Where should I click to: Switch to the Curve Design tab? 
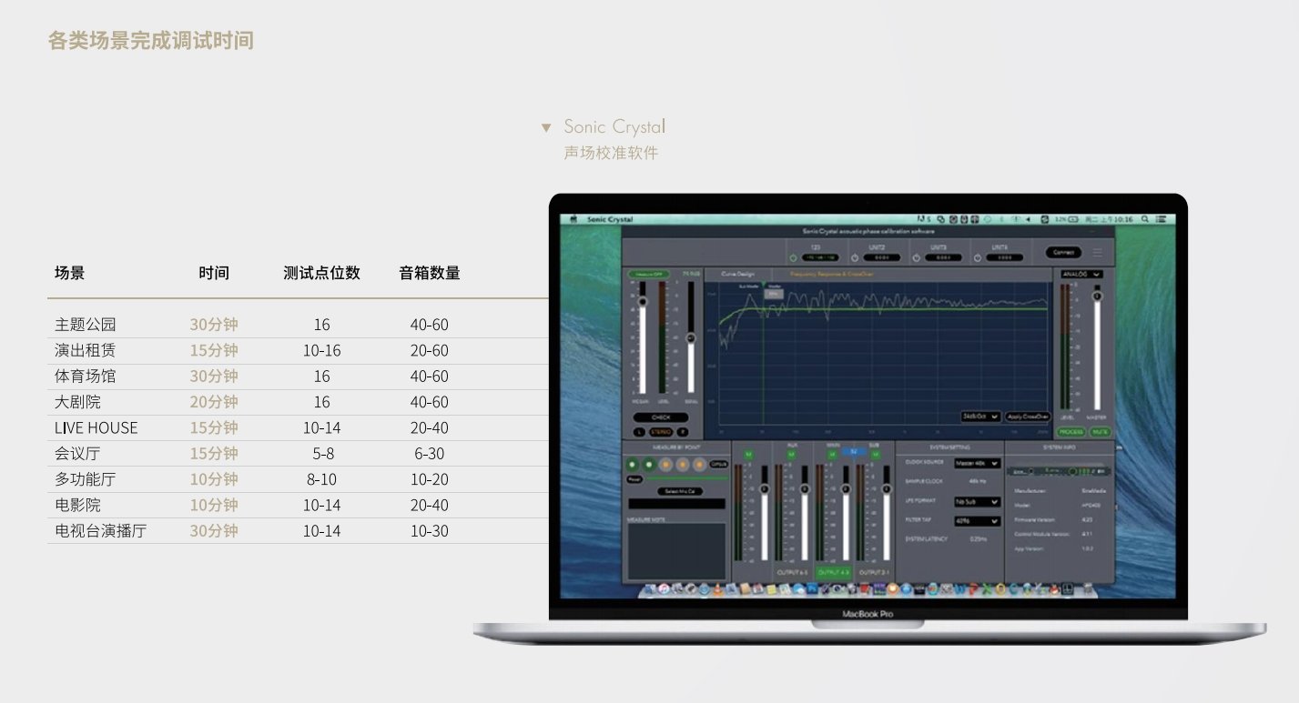[737, 274]
